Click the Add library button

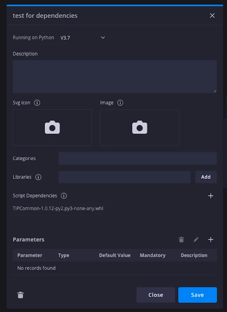click(x=206, y=177)
